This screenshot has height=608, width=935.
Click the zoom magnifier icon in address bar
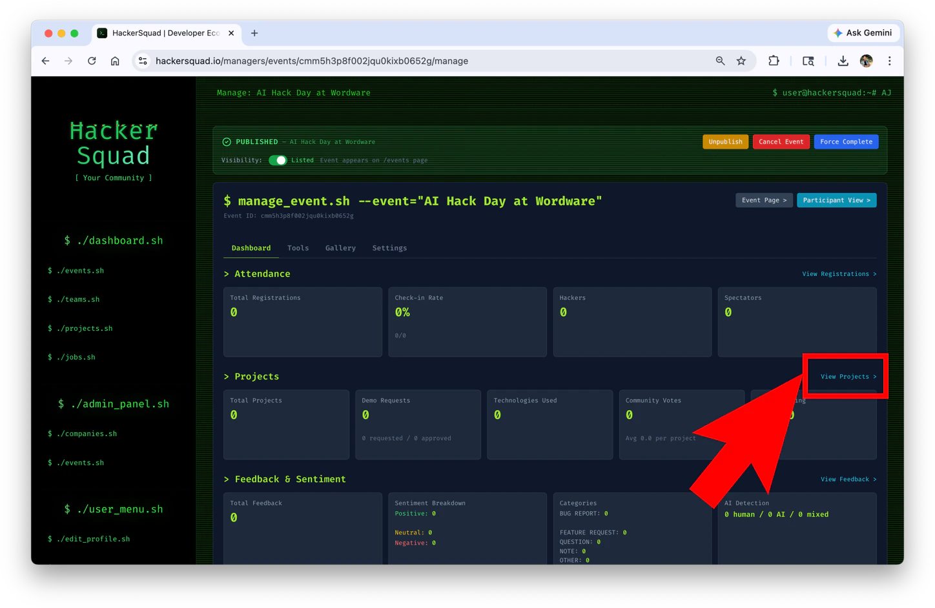pyautogui.click(x=719, y=61)
